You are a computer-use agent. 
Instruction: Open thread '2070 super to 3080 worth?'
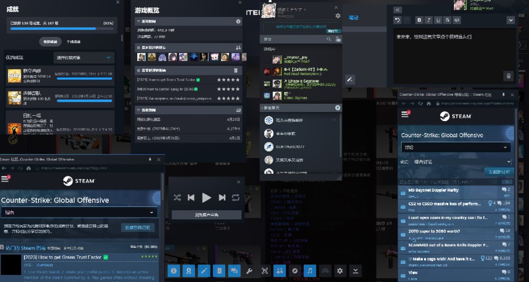pyautogui.click(x=434, y=231)
